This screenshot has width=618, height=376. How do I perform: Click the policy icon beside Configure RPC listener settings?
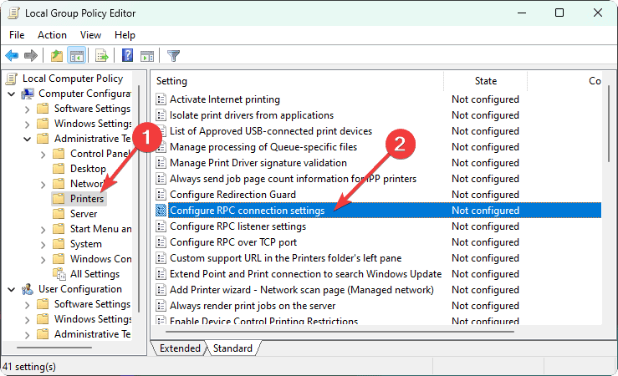(161, 226)
